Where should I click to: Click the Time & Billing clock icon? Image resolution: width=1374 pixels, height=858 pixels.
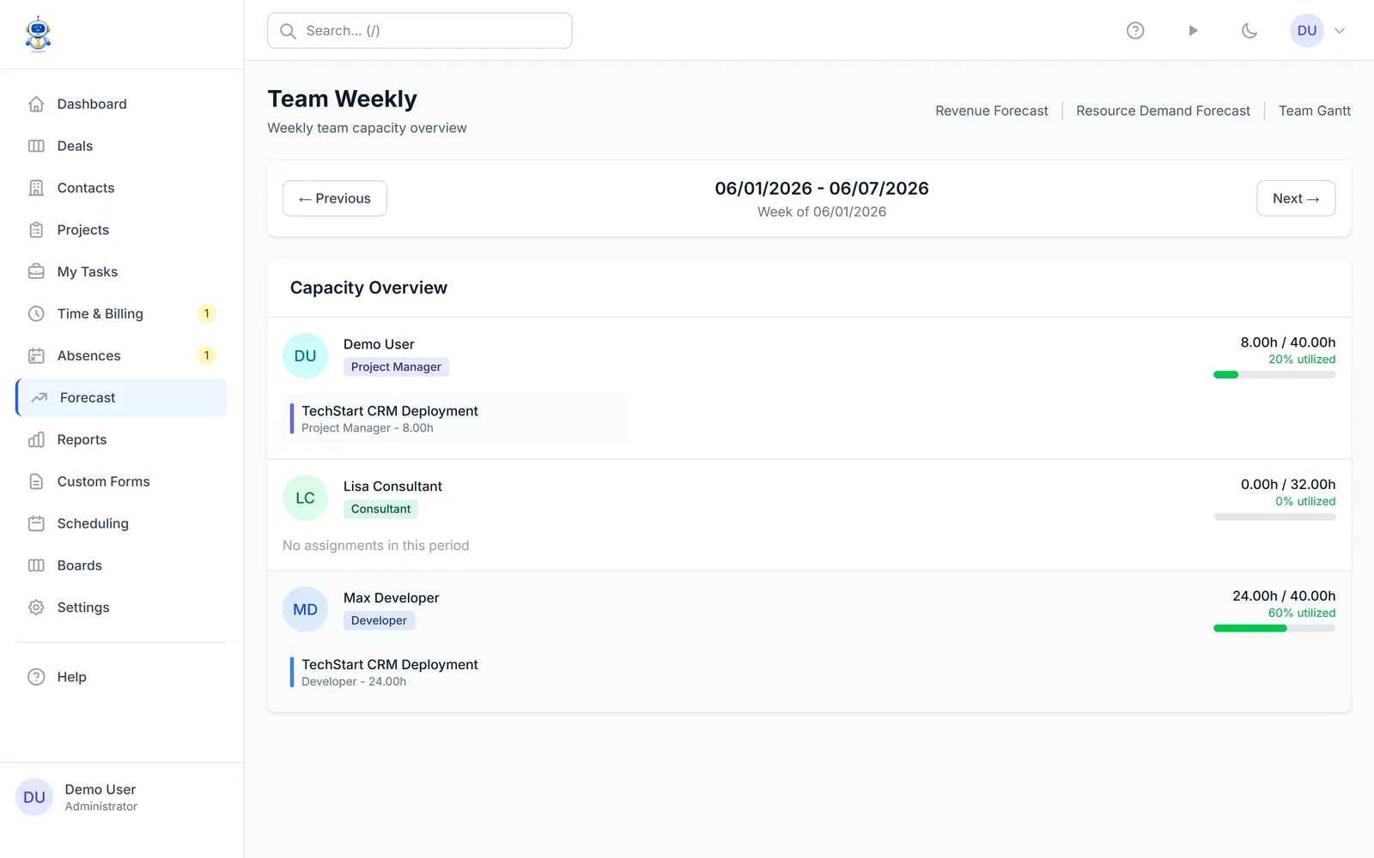coord(36,314)
